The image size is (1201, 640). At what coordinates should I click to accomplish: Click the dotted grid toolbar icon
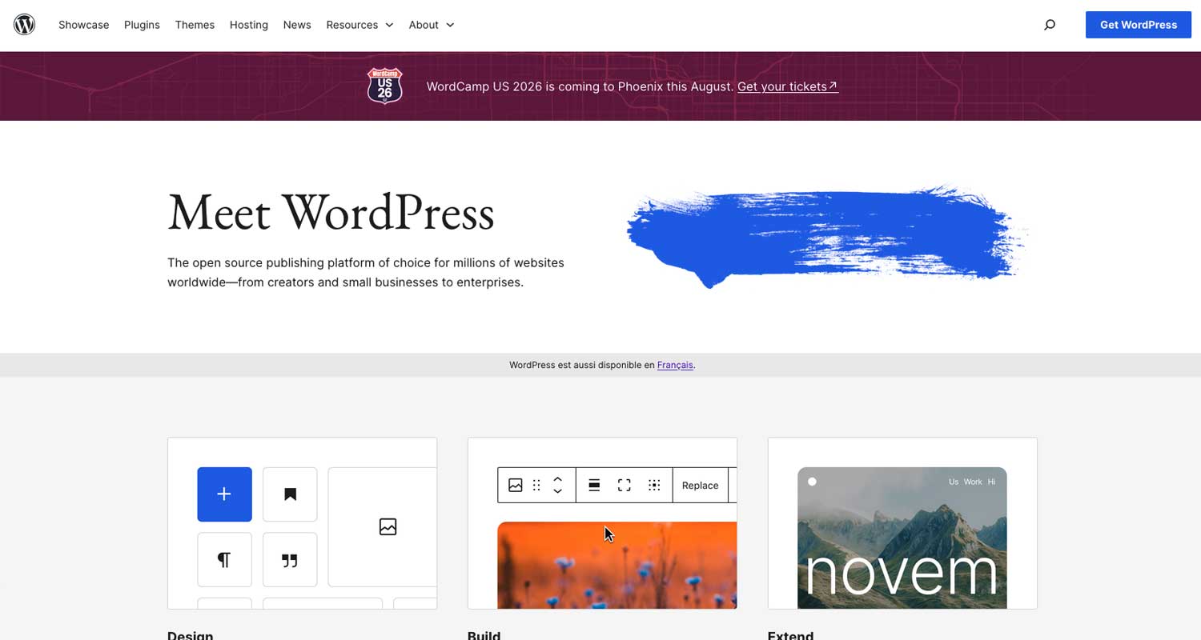(654, 486)
